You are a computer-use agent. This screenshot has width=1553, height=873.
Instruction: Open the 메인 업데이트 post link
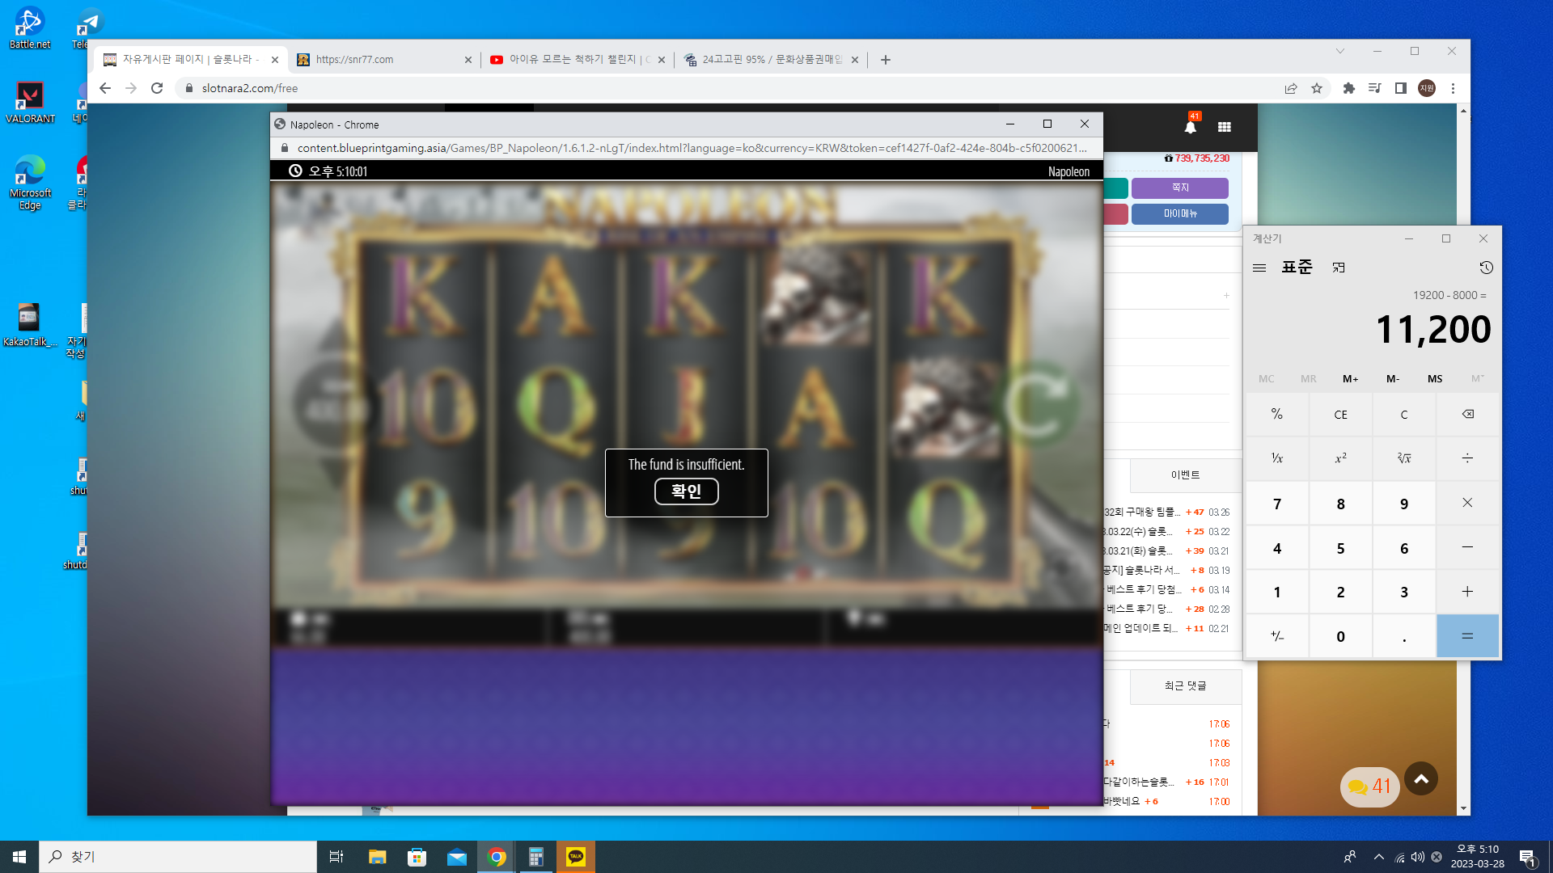[1140, 629]
